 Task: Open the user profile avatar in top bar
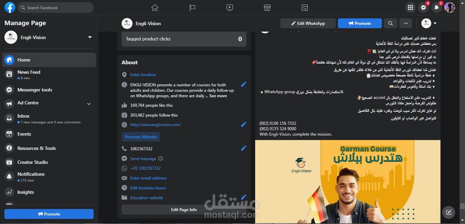(450, 7)
